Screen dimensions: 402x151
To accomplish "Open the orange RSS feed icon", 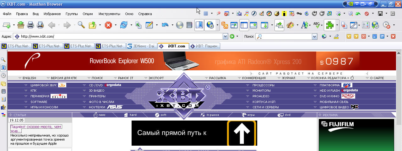I will 225,25.
